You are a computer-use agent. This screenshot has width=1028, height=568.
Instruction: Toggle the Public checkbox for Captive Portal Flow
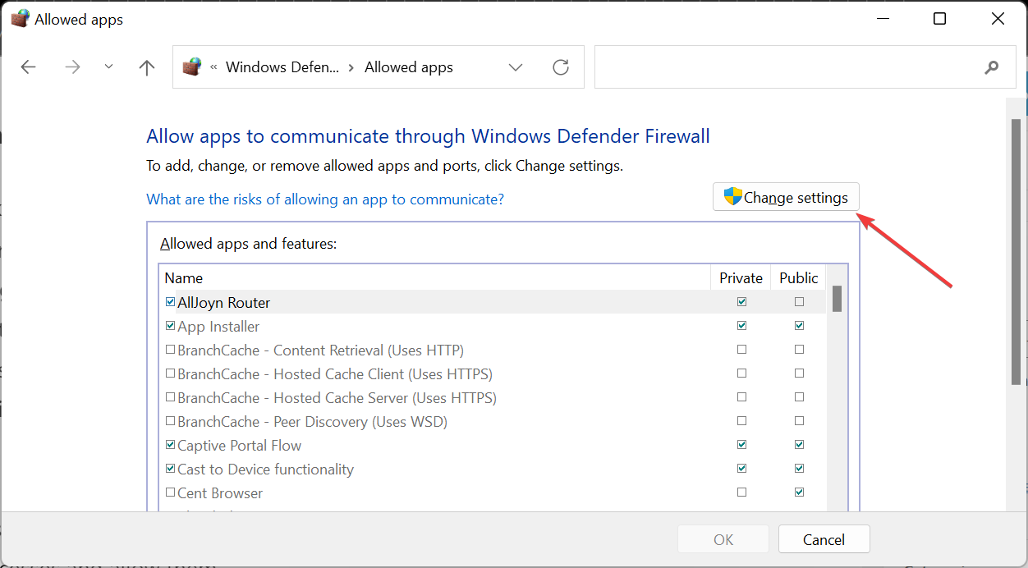799,445
